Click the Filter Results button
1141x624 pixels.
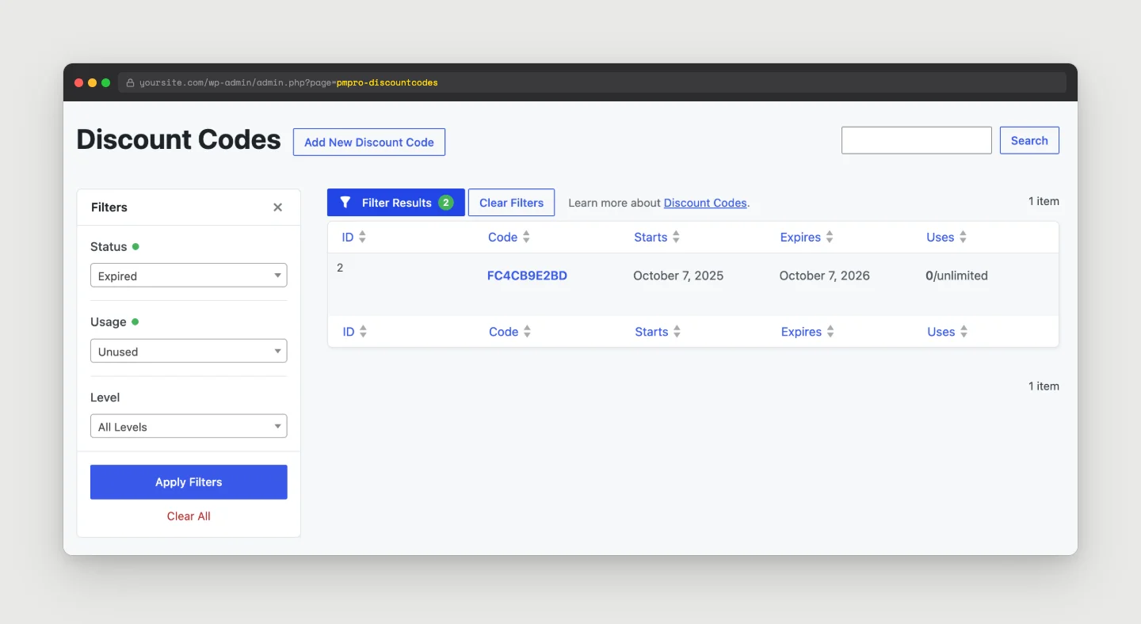click(396, 203)
